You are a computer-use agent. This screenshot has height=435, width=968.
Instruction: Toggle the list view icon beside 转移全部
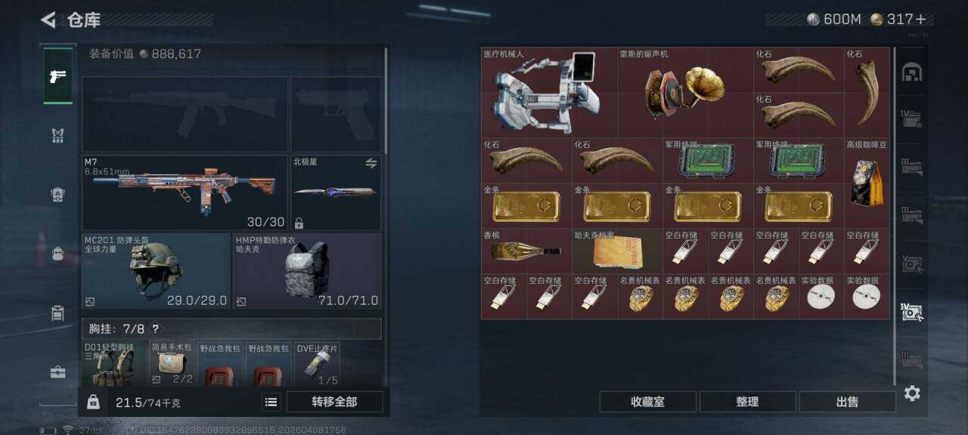click(271, 402)
